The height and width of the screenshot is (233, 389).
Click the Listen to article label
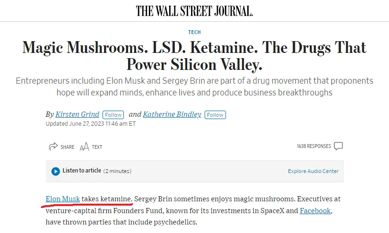point(82,171)
